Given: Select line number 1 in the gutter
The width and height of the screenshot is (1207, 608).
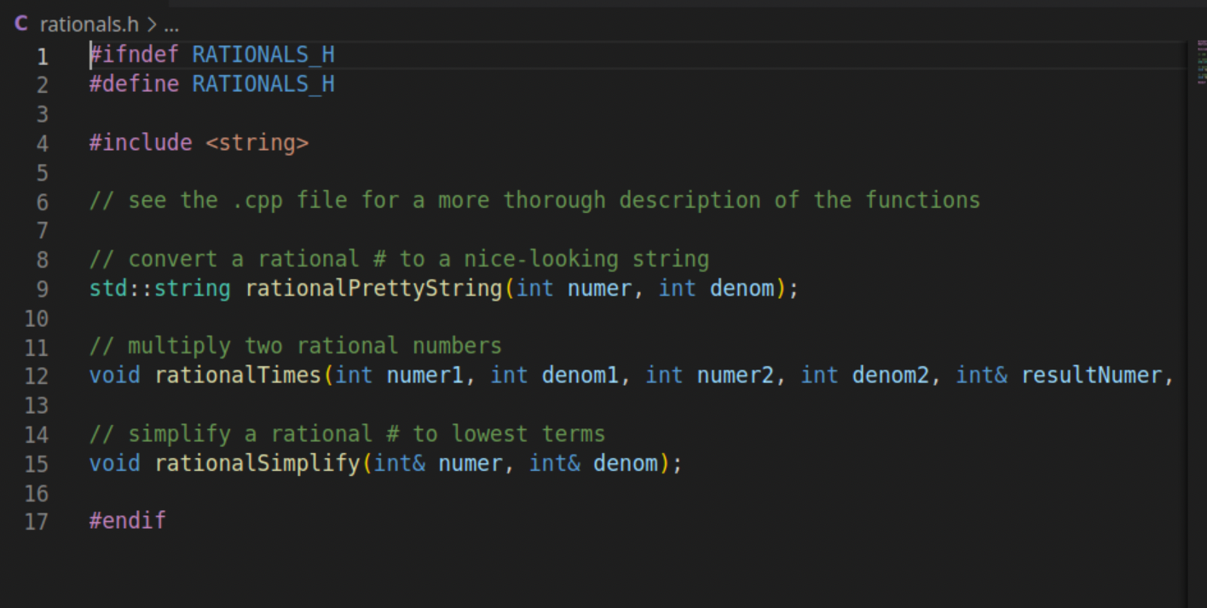Looking at the screenshot, I should 43,55.
